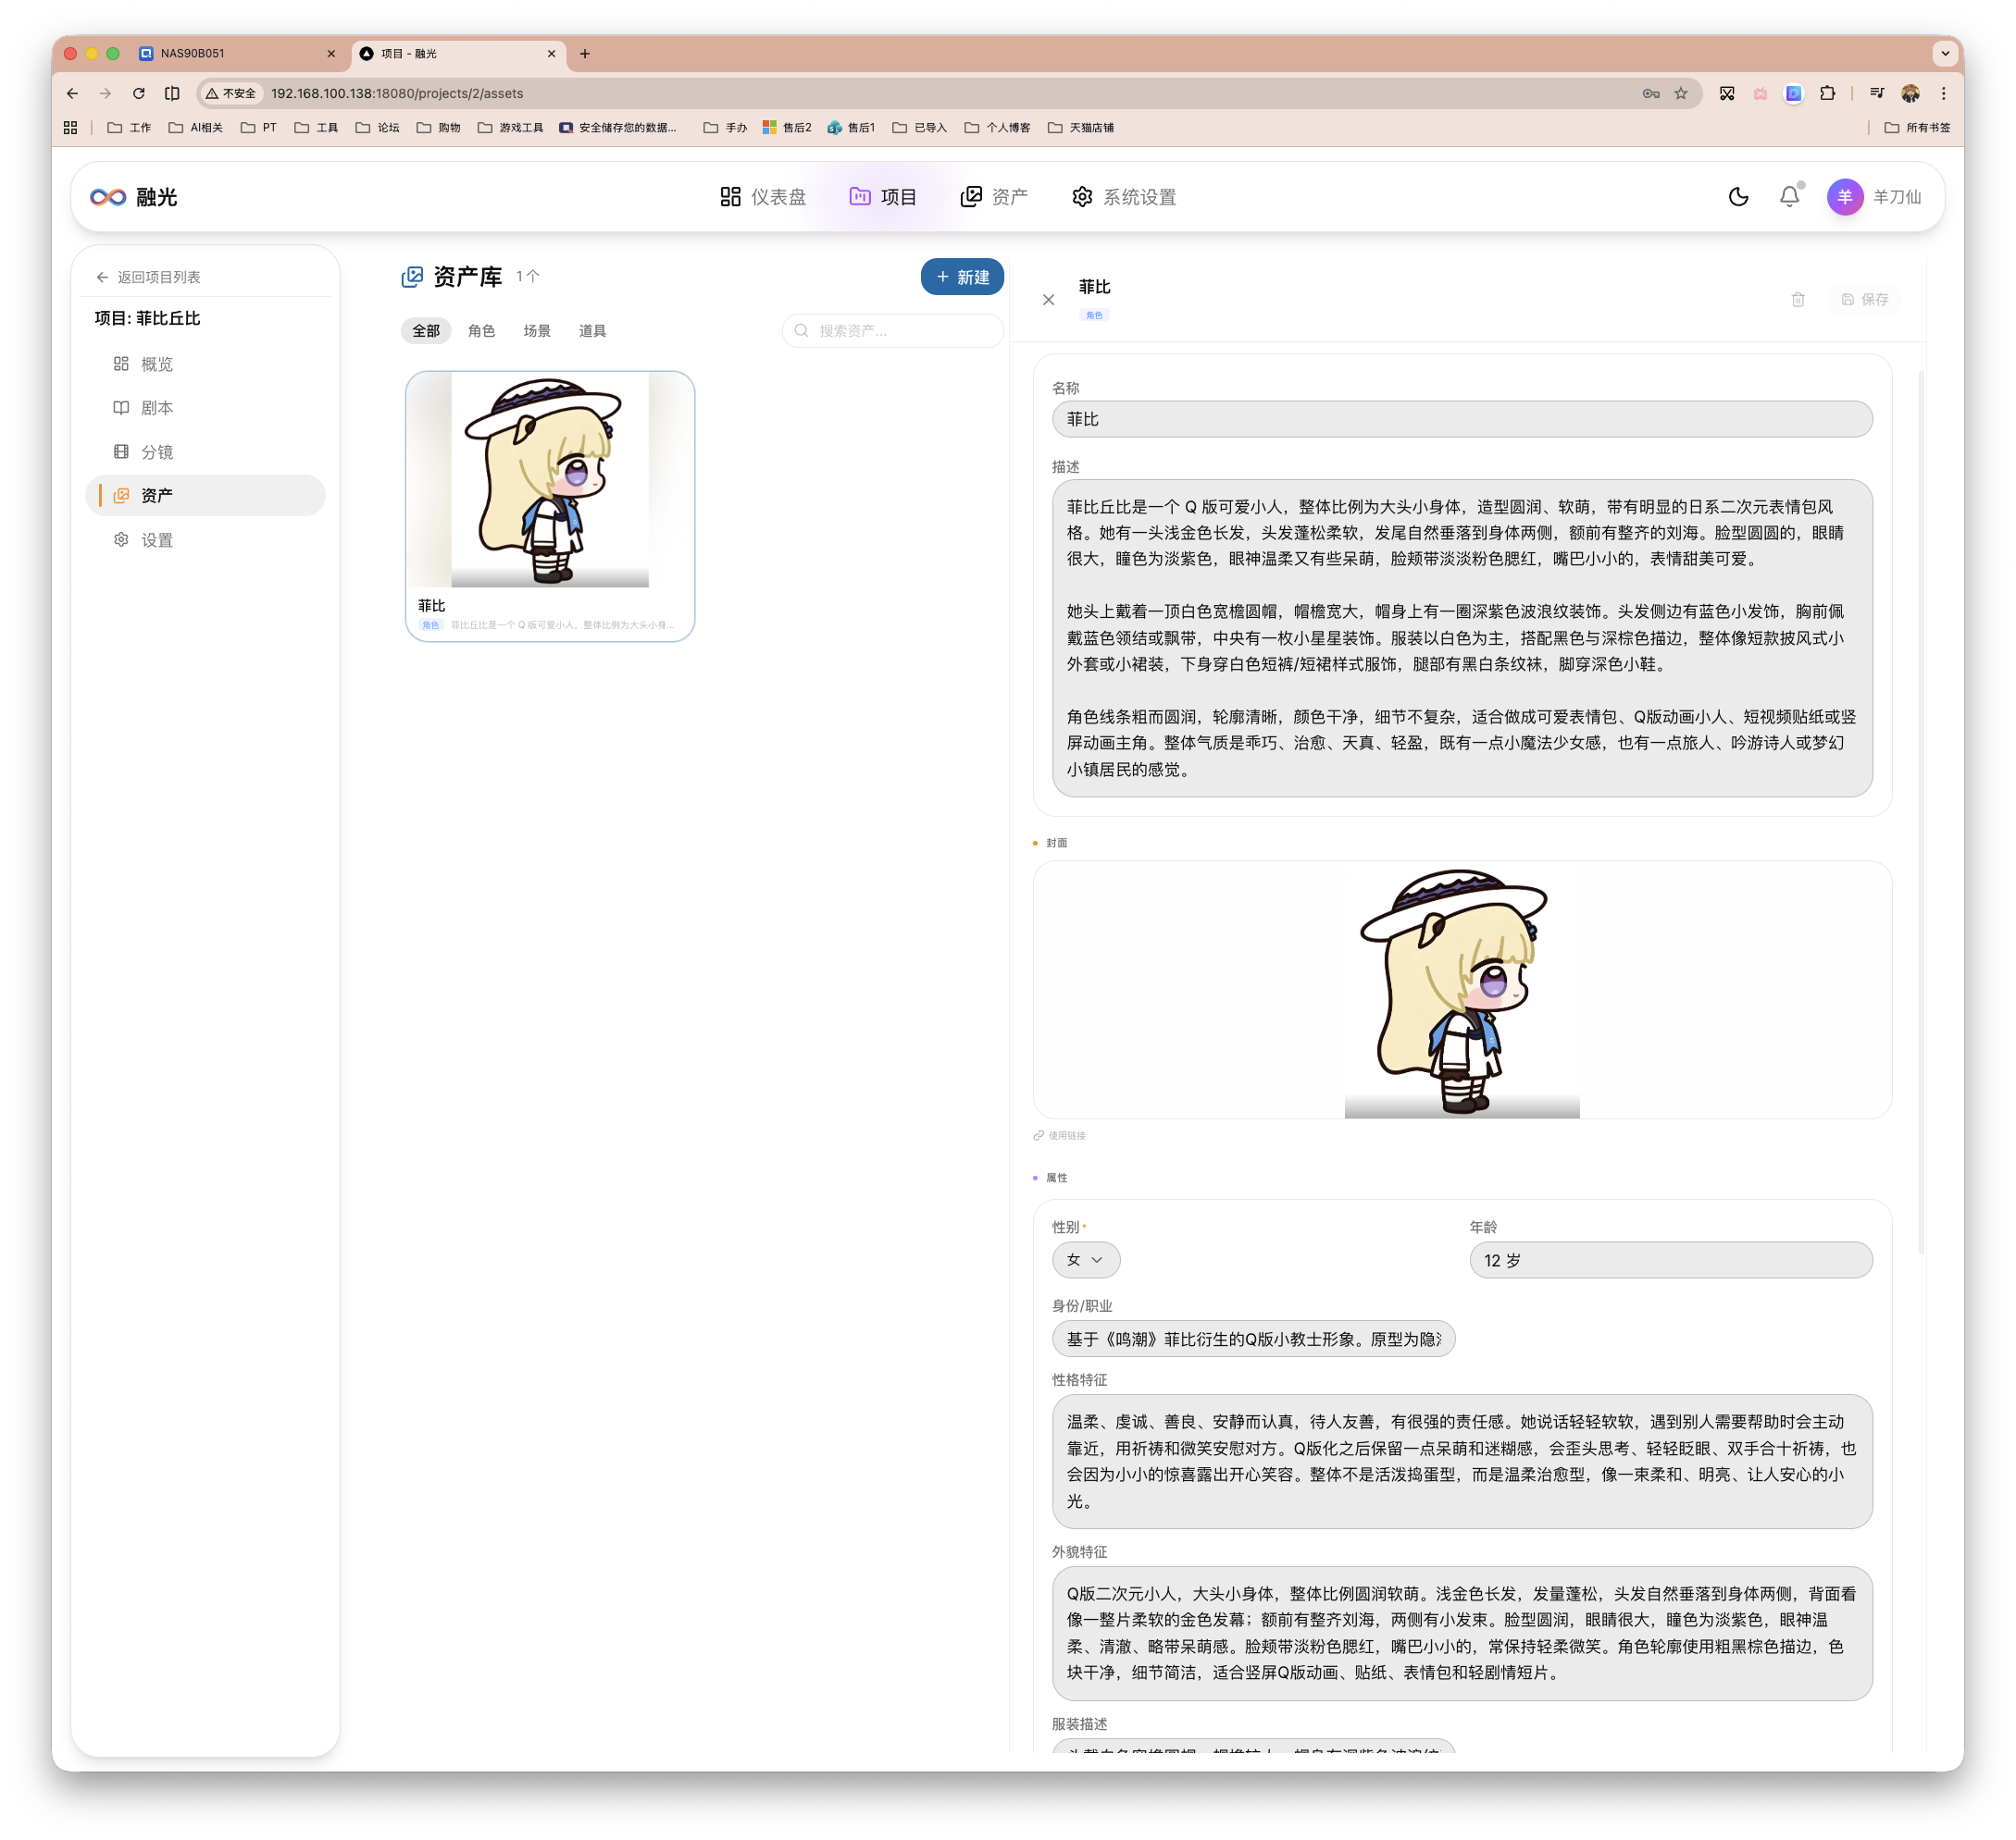The width and height of the screenshot is (2016, 1840).
Task: Click into the 描述 description textarea
Action: coord(1462,637)
